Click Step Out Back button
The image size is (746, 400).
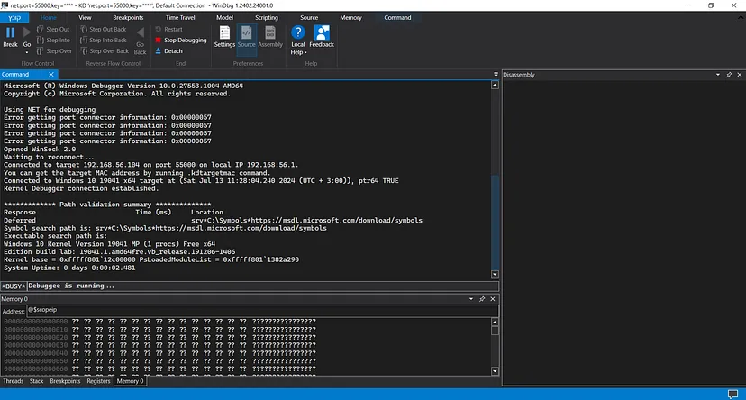(x=104, y=29)
